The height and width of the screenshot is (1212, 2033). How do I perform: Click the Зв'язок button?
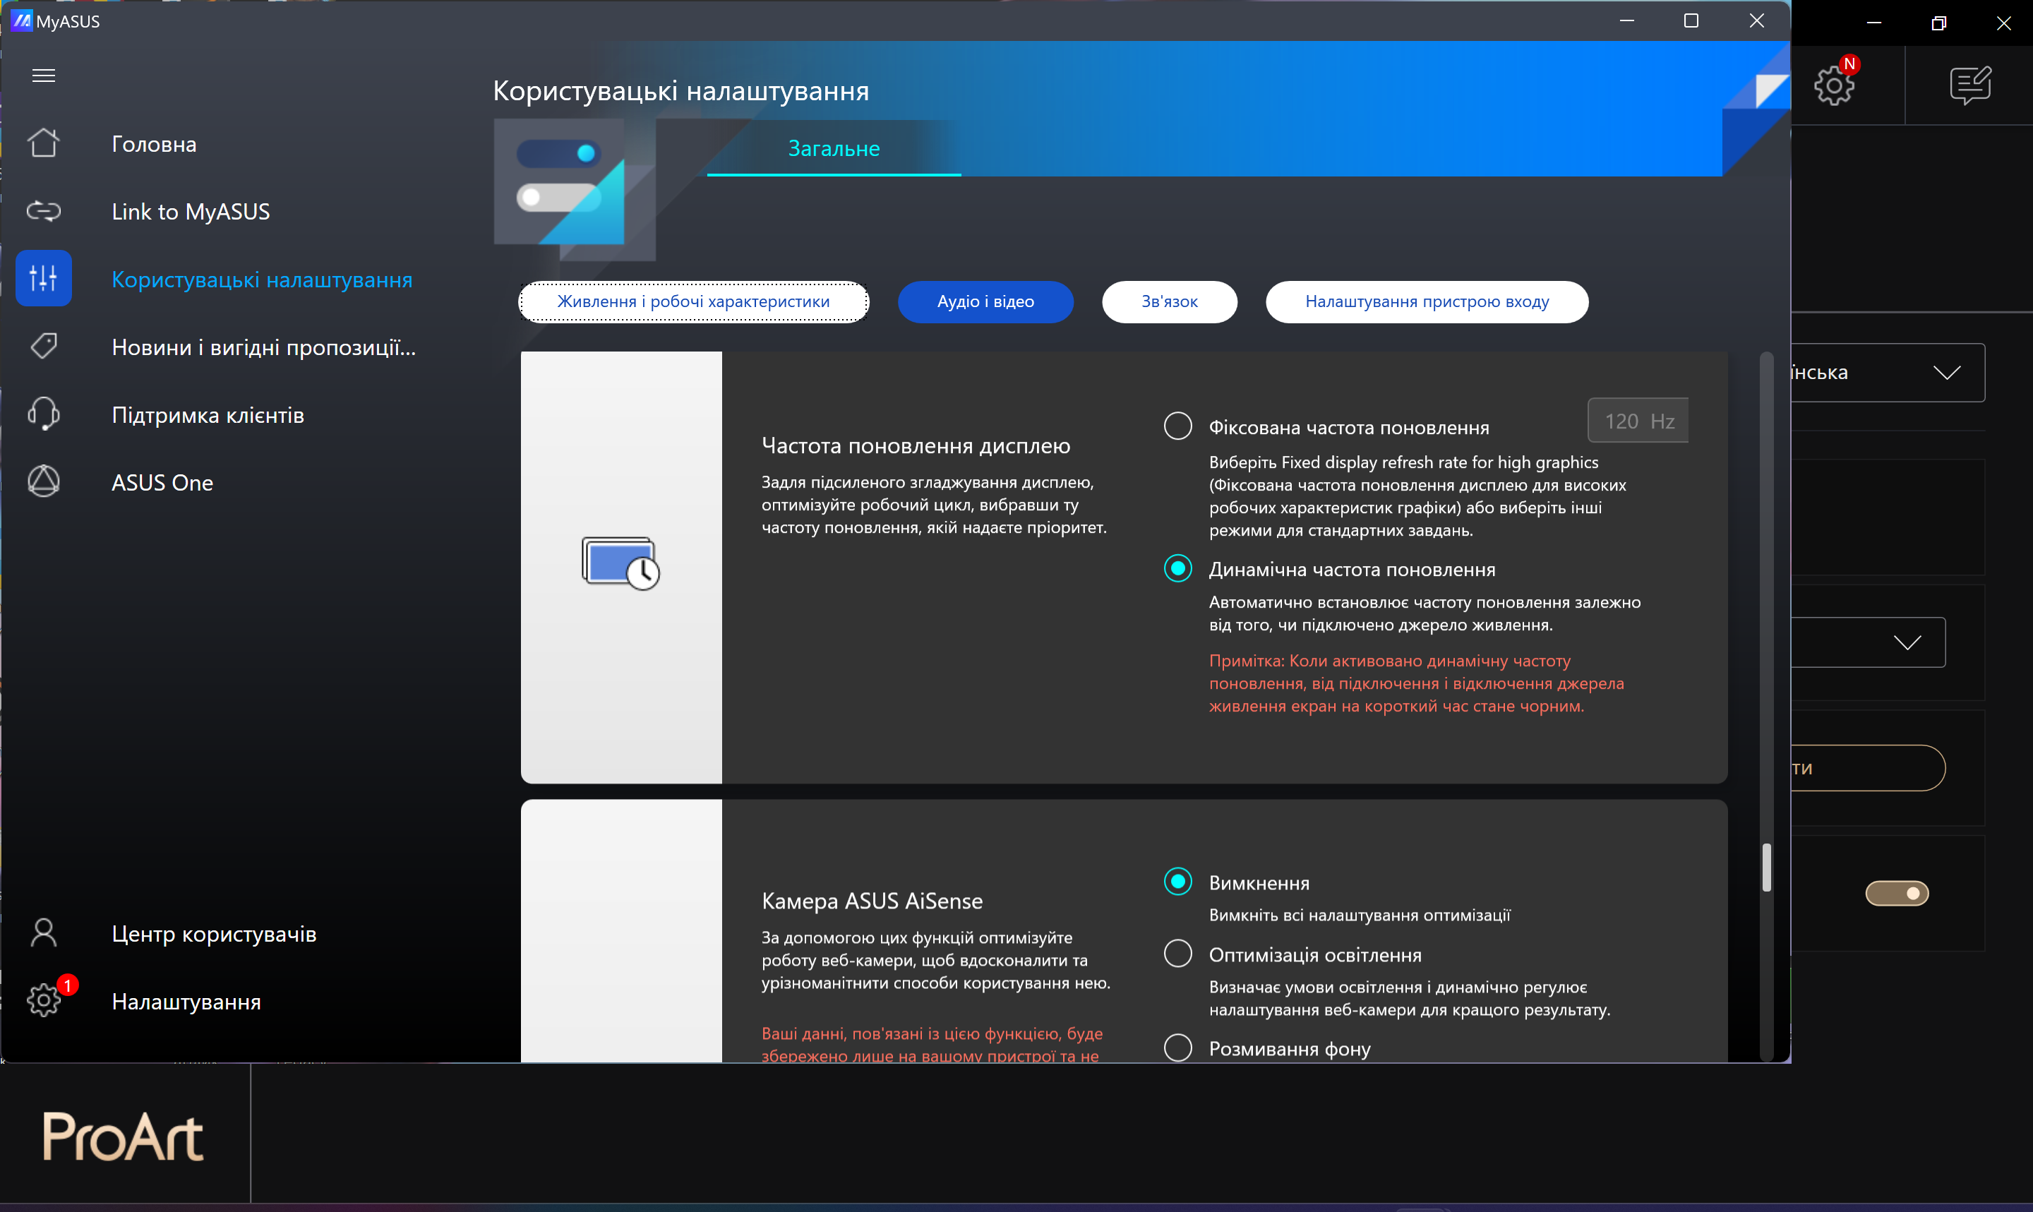[x=1168, y=301]
